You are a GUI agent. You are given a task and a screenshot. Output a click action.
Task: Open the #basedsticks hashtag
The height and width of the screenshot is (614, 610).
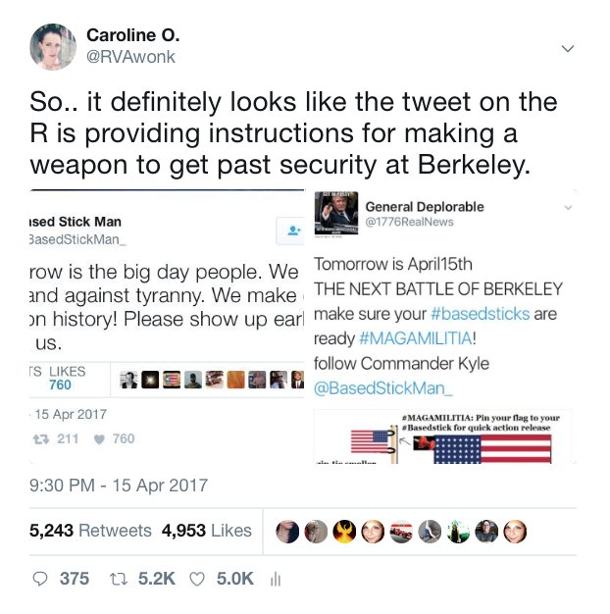pos(480,314)
